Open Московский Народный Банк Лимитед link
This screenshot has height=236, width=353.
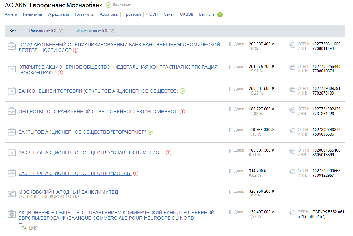[68, 192]
